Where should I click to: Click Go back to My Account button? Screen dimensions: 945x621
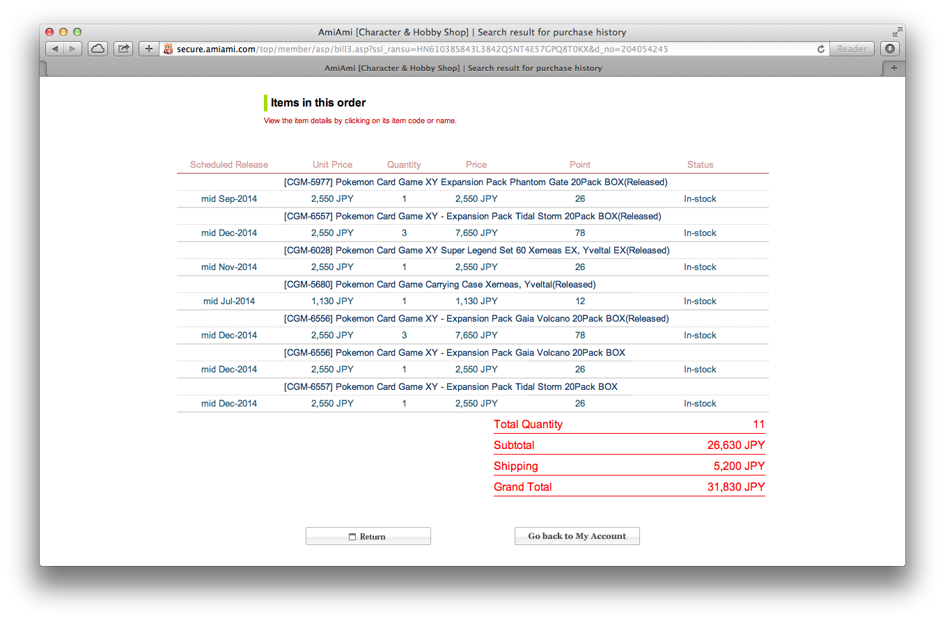click(x=577, y=536)
